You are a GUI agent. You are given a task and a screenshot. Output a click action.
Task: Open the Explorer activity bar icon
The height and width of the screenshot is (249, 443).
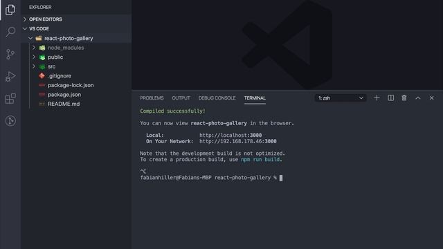tap(10, 10)
